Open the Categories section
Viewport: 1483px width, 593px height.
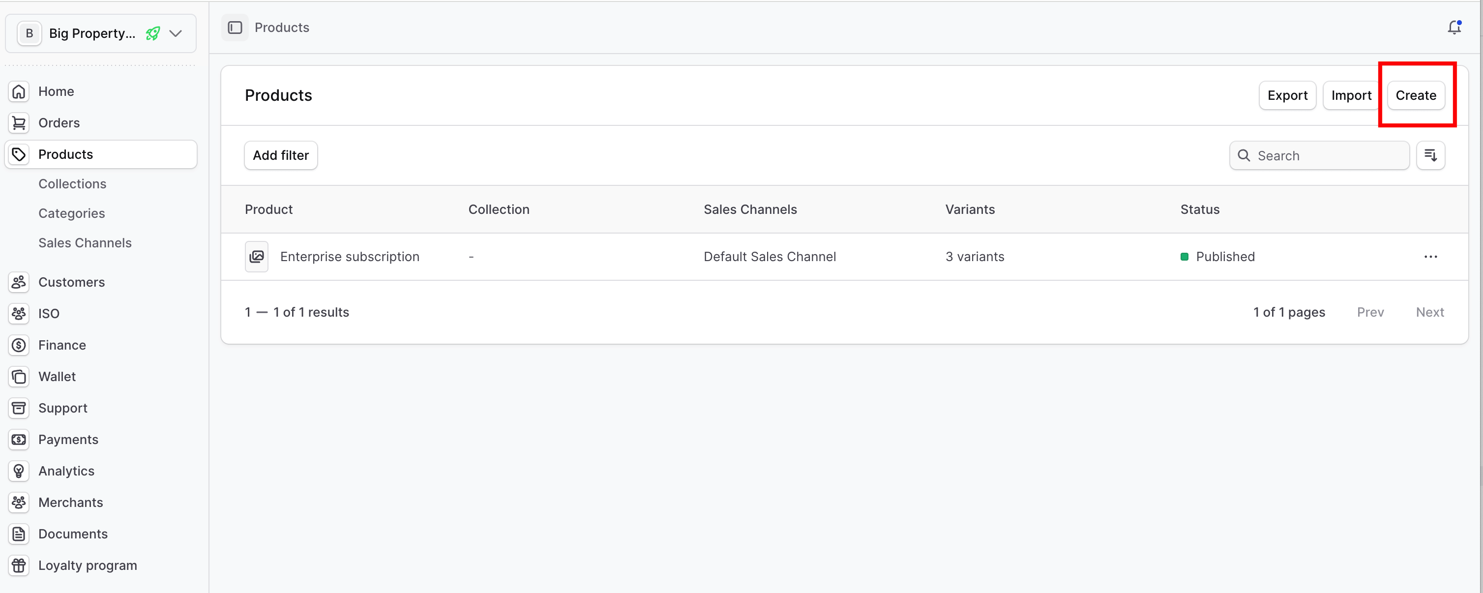pyautogui.click(x=71, y=213)
